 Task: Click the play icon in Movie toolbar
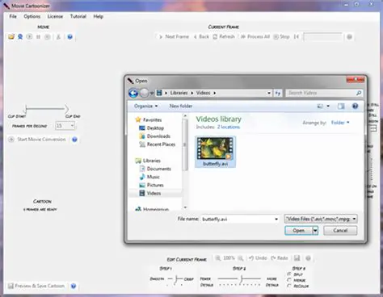[x=29, y=36]
